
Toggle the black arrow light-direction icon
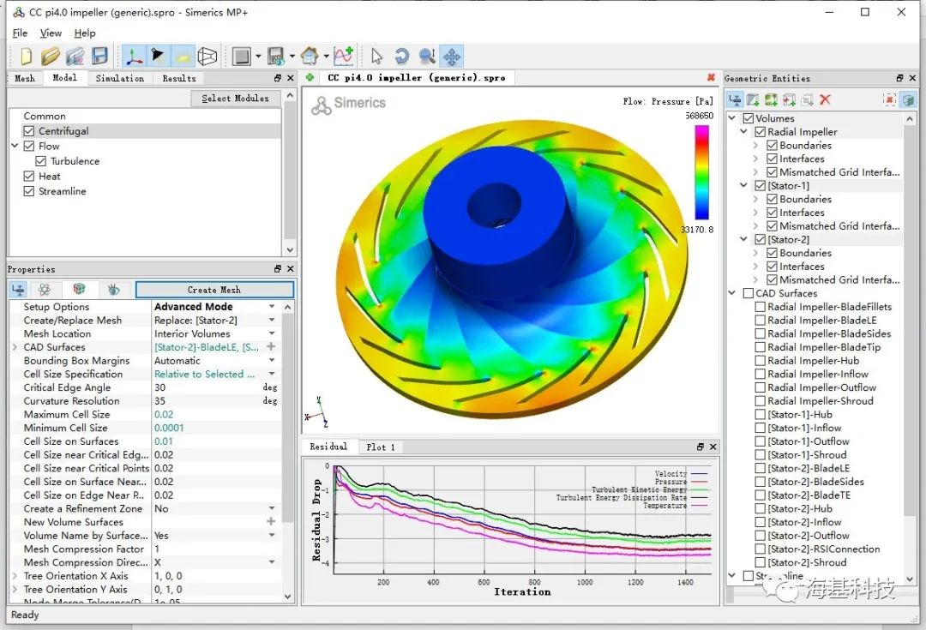(158, 57)
